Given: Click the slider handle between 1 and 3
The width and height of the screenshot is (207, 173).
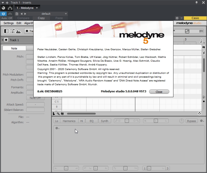Looking at the screenshot, I should (149, 168).
